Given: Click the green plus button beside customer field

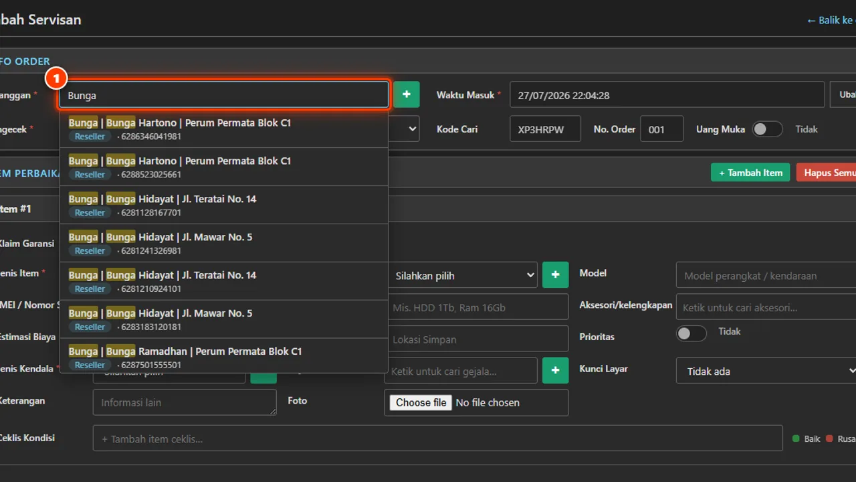Looking at the screenshot, I should click(407, 94).
